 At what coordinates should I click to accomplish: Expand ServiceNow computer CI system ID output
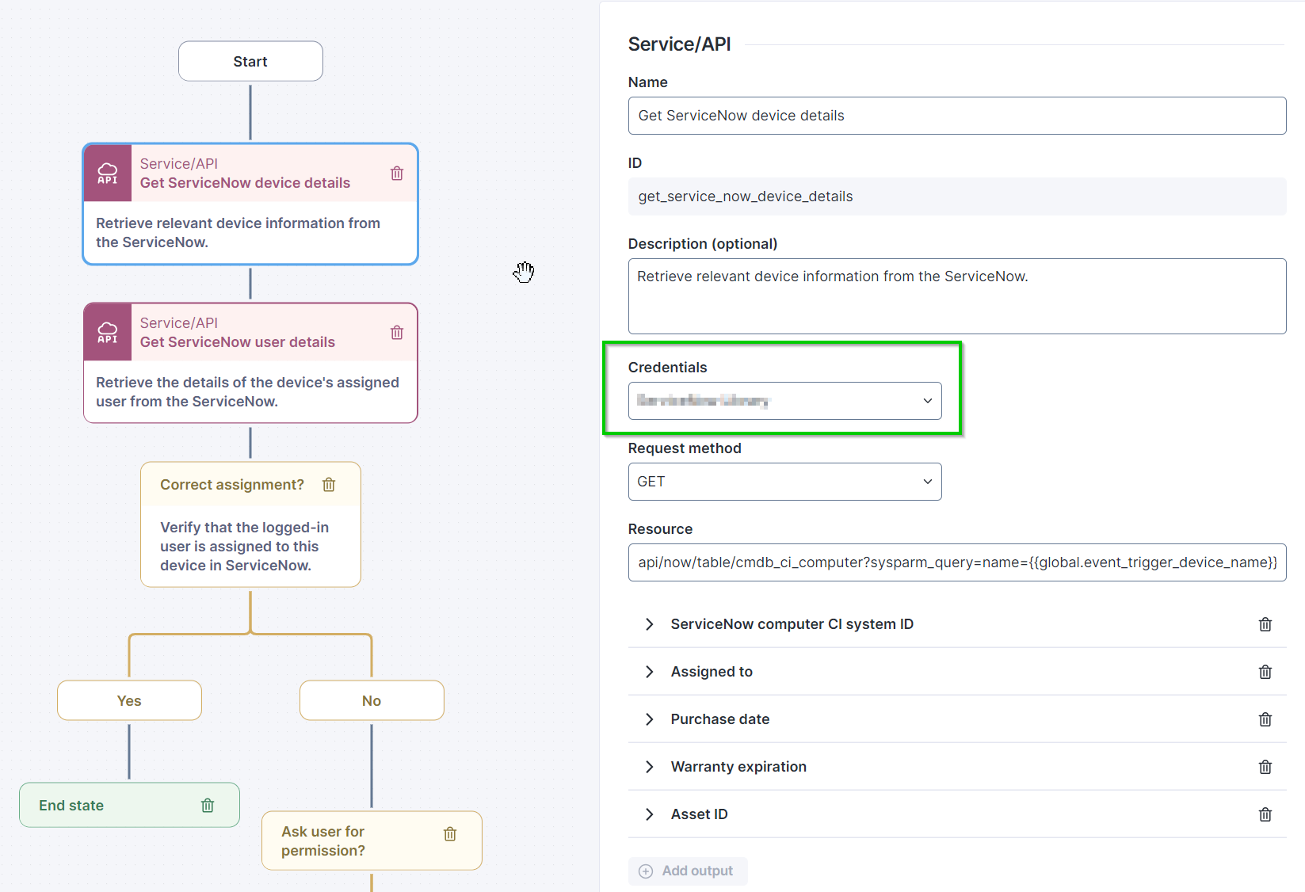(x=650, y=624)
